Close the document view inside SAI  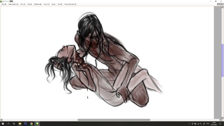click(x=222, y=4)
